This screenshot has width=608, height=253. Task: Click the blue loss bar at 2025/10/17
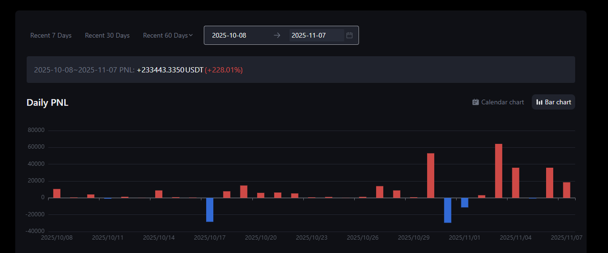pos(210,209)
